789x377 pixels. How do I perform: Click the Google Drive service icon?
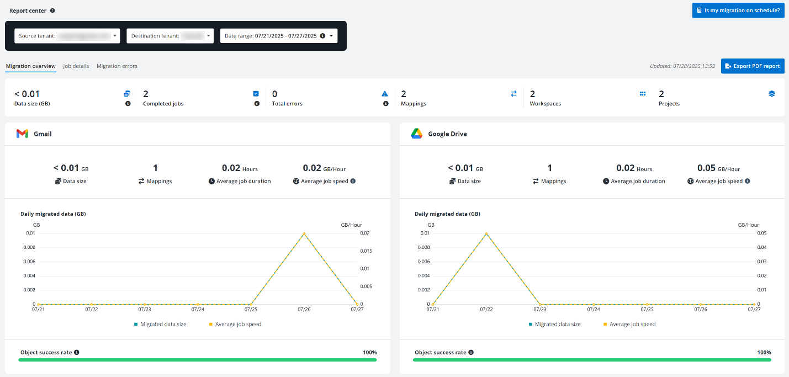[x=416, y=133]
